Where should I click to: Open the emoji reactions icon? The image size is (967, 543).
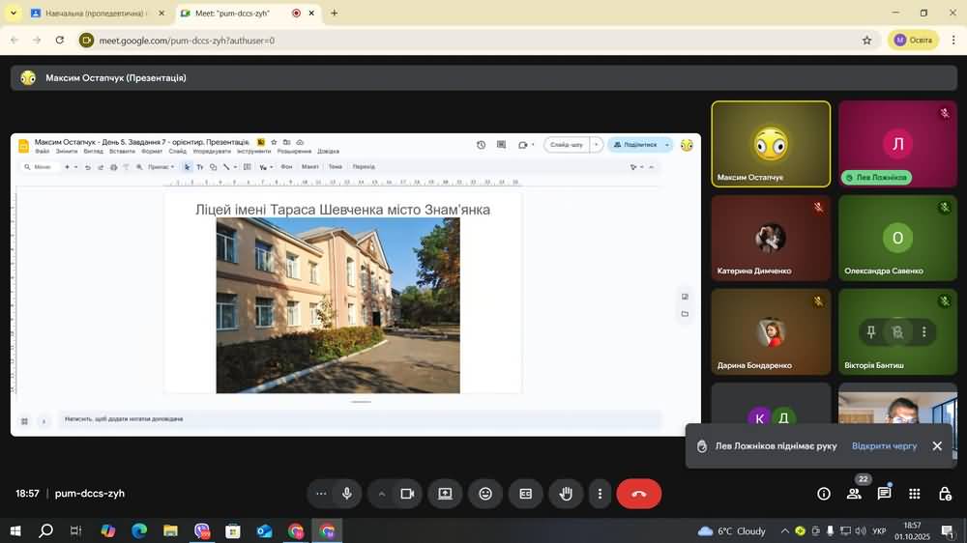click(x=485, y=494)
